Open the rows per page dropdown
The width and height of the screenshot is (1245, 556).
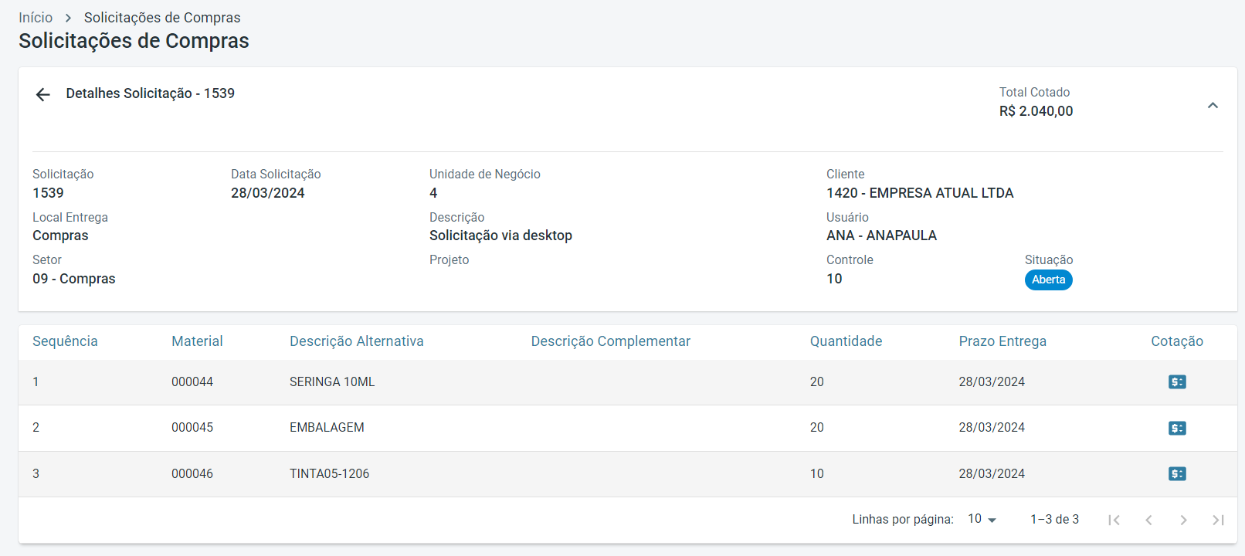982,520
